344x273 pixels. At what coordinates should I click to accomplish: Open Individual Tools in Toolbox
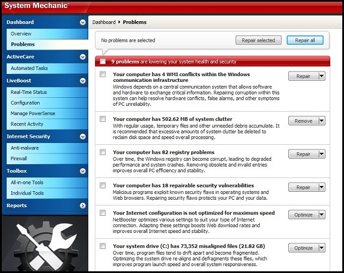[x=47, y=193]
